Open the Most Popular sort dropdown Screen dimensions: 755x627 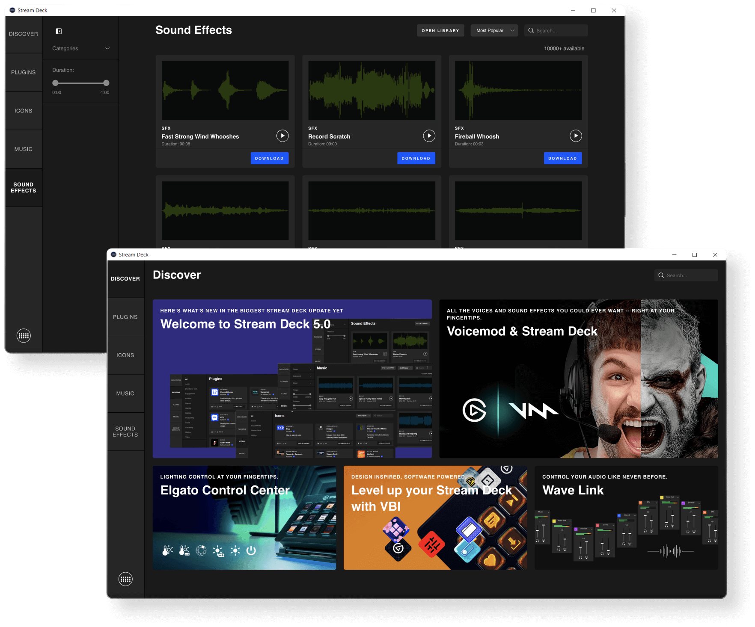(x=494, y=30)
